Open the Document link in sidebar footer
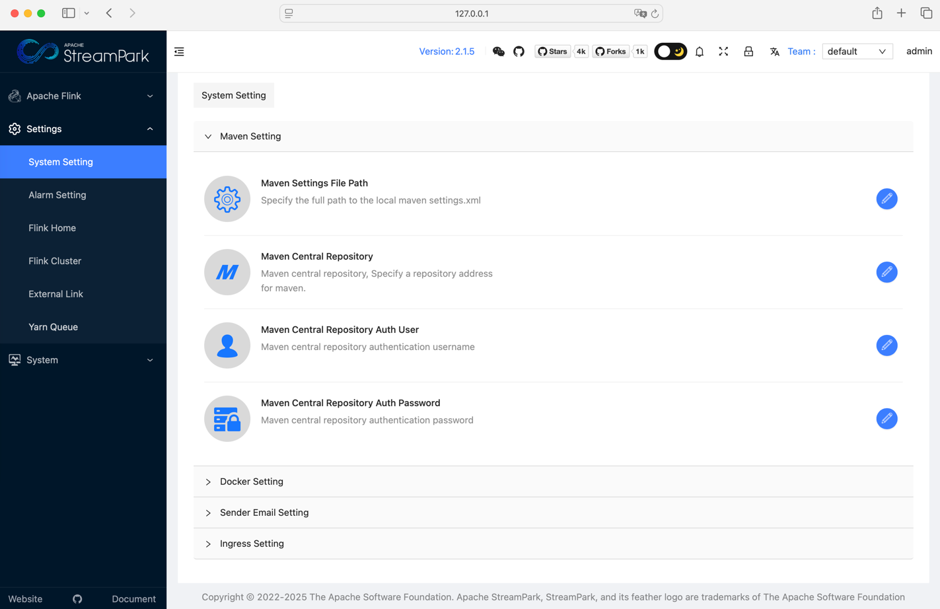 tap(133, 598)
